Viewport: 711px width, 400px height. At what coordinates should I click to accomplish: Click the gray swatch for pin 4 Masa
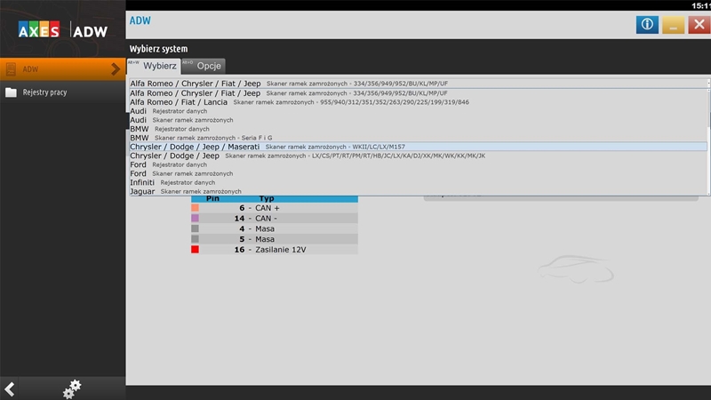click(x=195, y=228)
